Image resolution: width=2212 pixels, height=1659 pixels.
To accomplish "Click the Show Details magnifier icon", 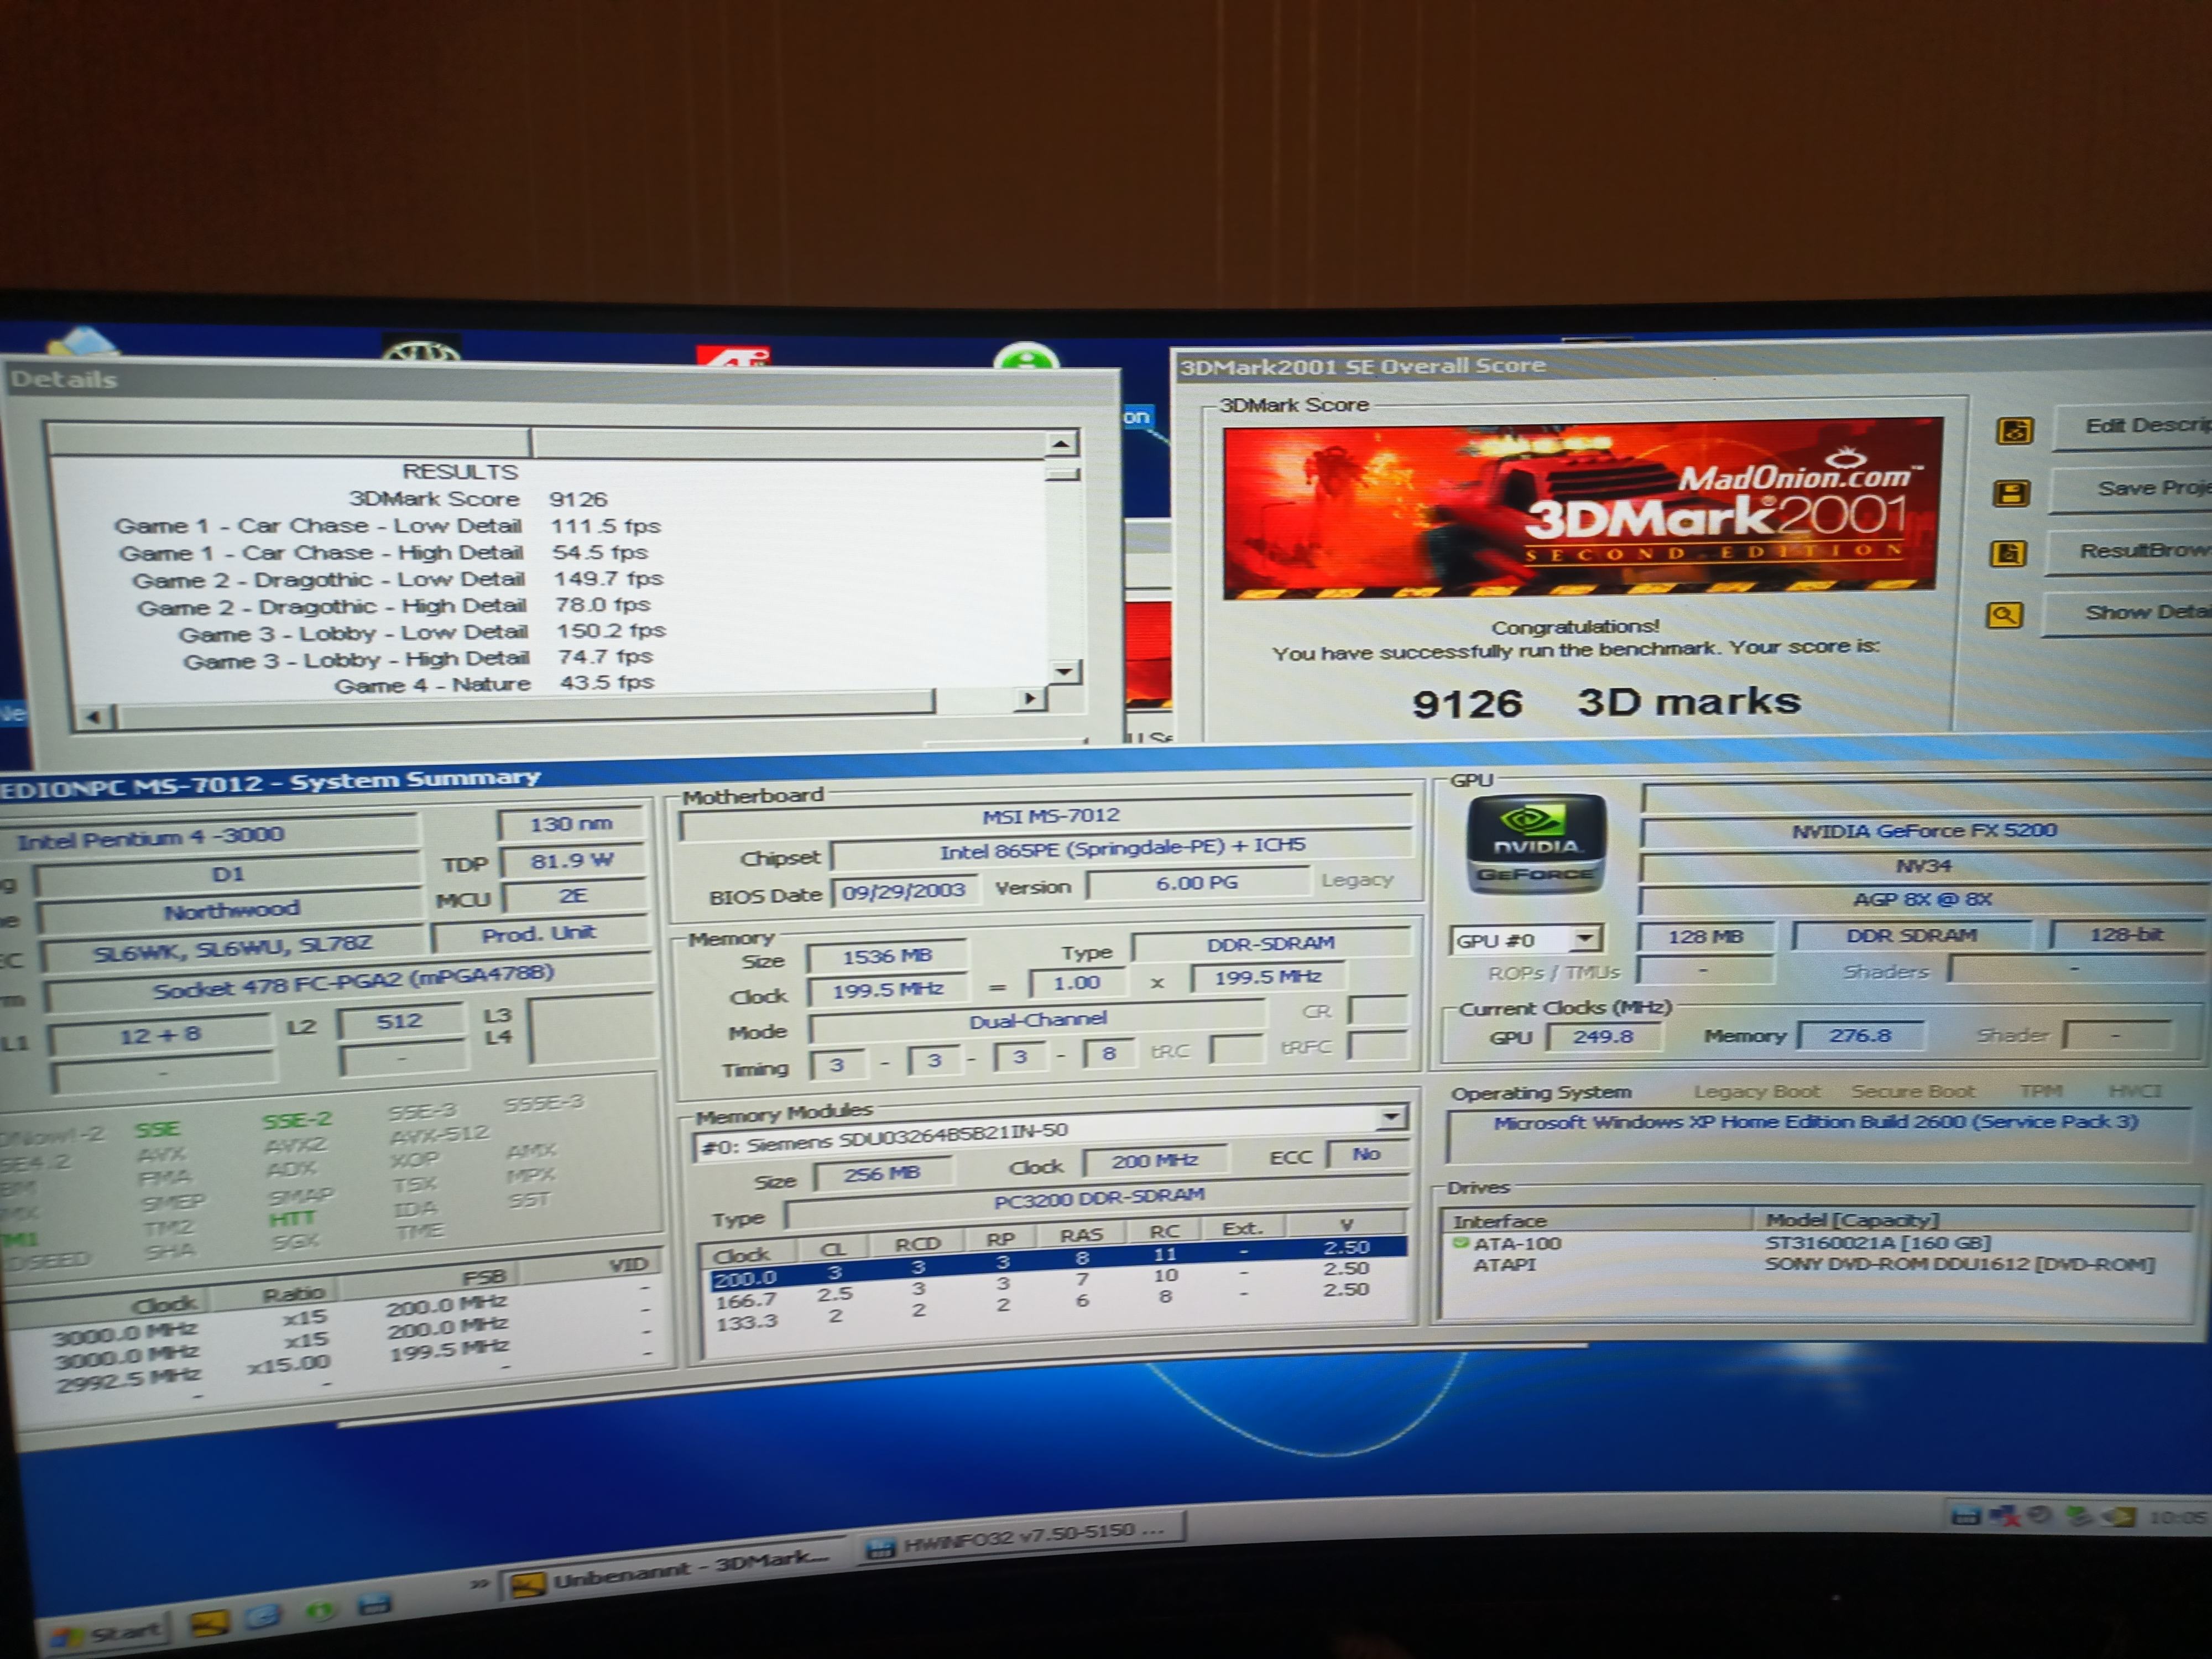I will tap(2004, 614).
